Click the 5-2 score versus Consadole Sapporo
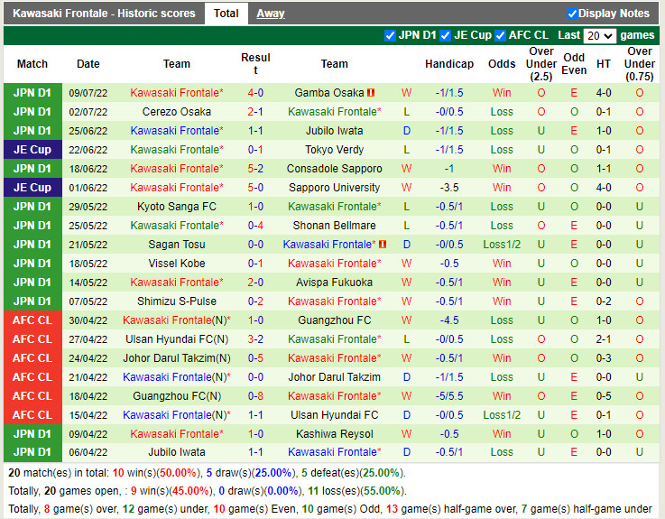665x519 pixels. (255, 169)
